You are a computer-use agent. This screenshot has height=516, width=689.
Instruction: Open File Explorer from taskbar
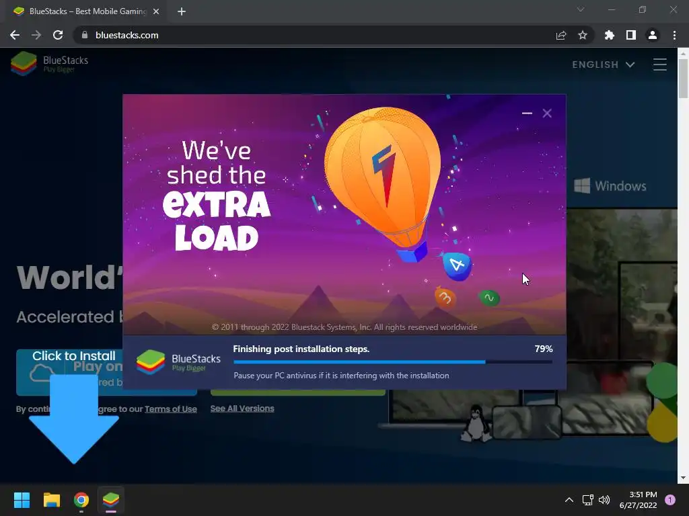51,500
